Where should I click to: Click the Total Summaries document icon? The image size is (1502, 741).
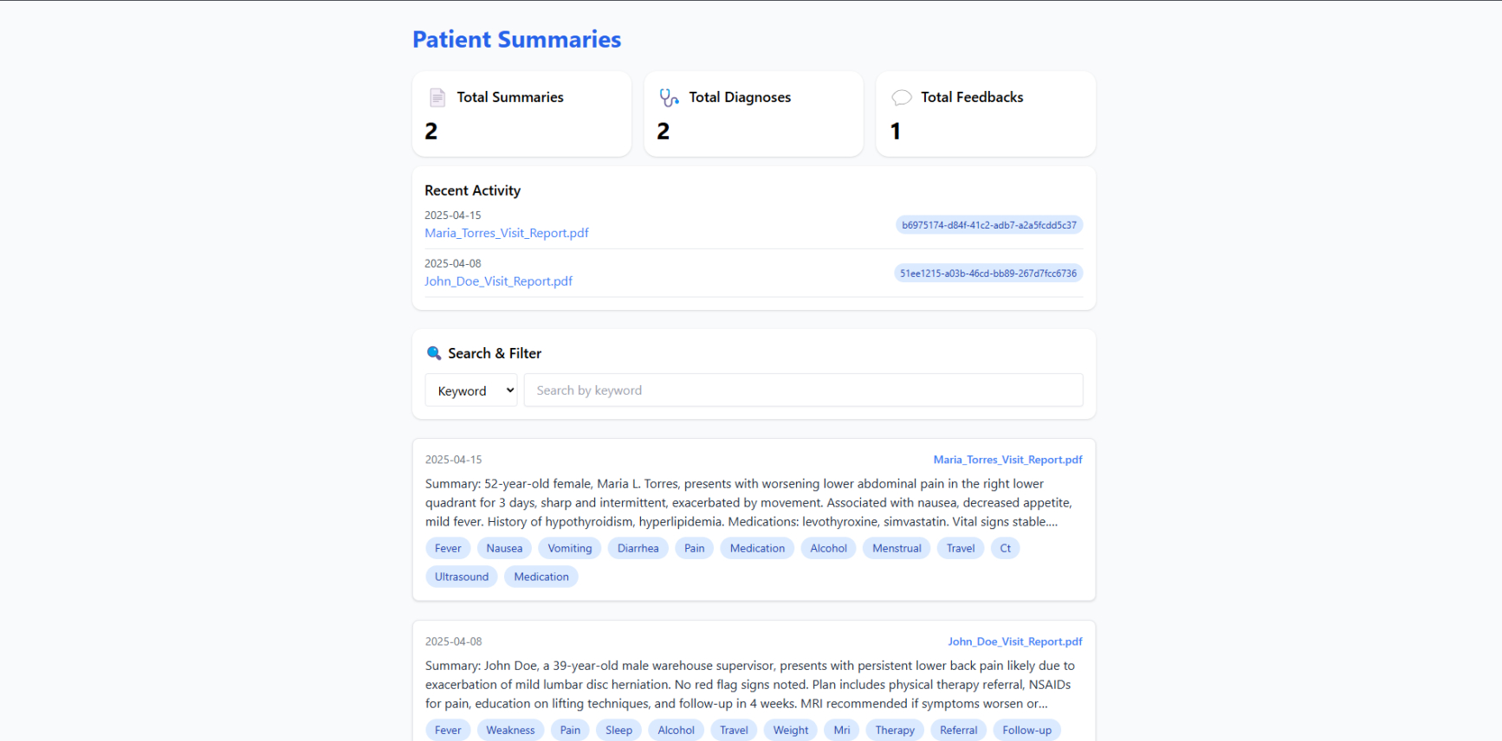click(x=437, y=98)
